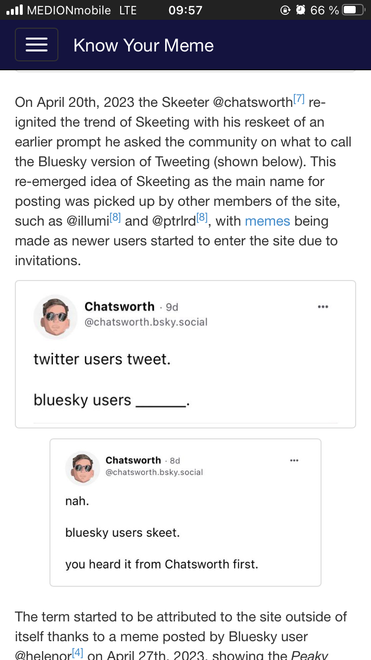Follow the blue "memes" hyperlink
371x660 pixels.
point(267,221)
